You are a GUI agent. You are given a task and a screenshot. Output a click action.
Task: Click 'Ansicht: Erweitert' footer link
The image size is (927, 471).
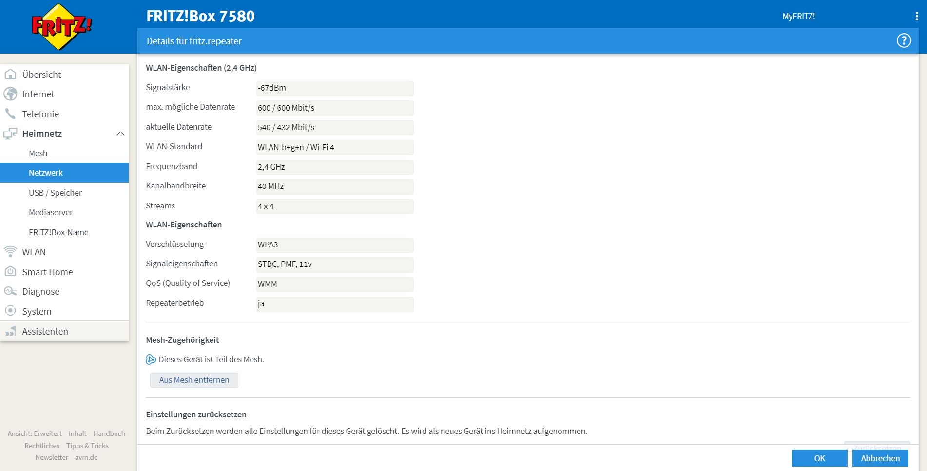coord(35,433)
